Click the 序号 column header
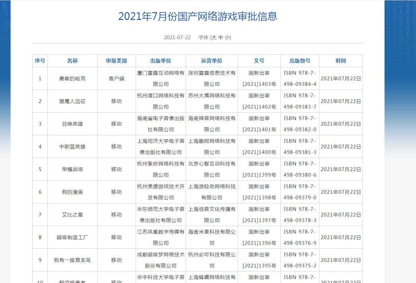Screen dimensions: 416x283 (40, 61)
